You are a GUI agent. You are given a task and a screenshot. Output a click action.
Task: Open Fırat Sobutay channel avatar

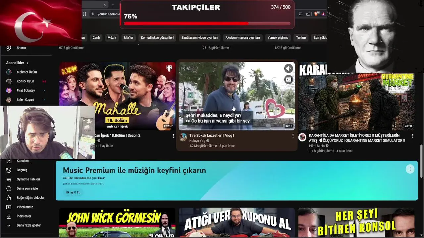click(x=9, y=91)
